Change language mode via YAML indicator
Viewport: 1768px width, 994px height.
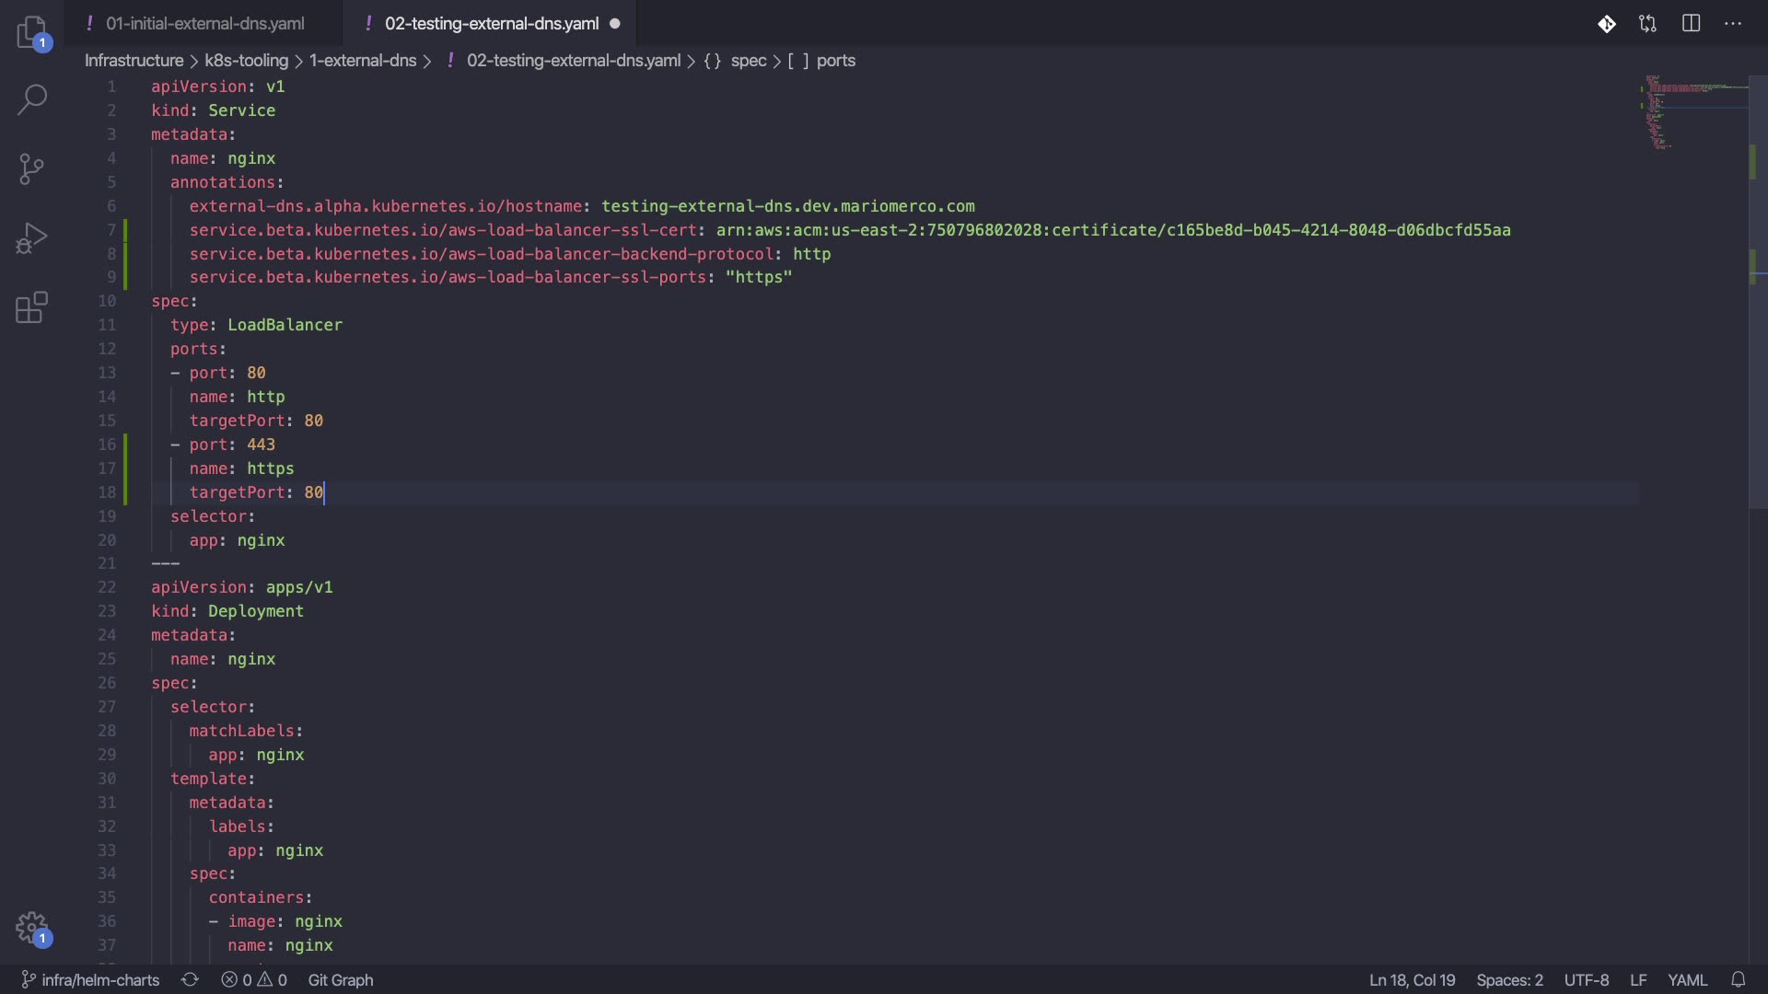(x=1687, y=980)
